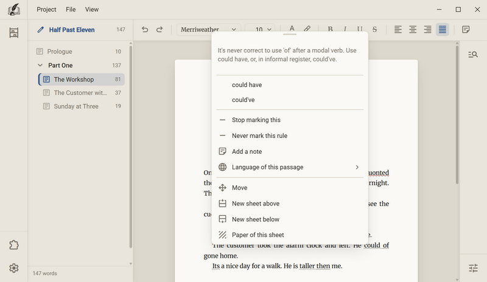Viewport: 487px width, 282px height.
Task: Select The Workshop sheet
Action: (x=82, y=80)
